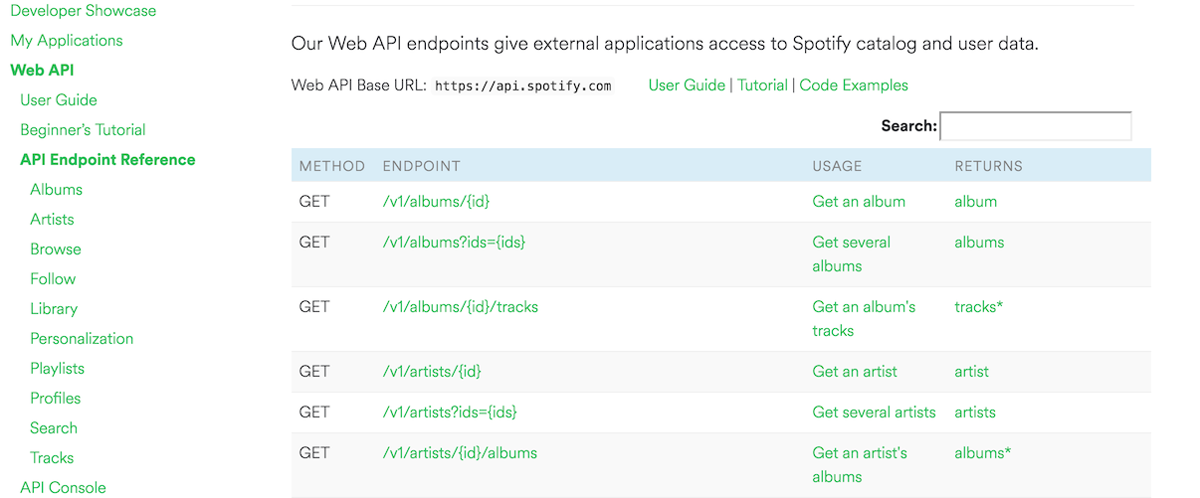Select Web API in sidebar
This screenshot has width=1200, height=498.
coord(42,71)
